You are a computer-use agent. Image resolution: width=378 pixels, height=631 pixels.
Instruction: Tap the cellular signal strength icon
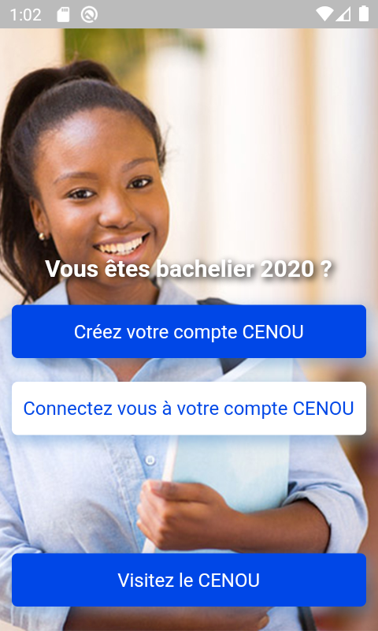[x=343, y=14]
